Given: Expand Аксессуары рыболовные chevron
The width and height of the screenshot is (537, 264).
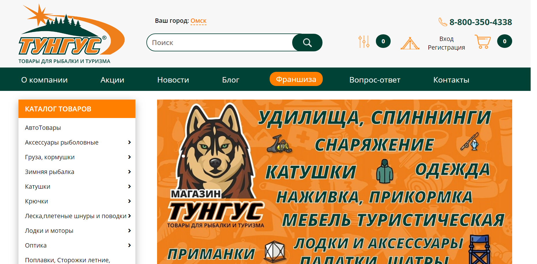Looking at the screenshot, I should [x=129, y=142].
